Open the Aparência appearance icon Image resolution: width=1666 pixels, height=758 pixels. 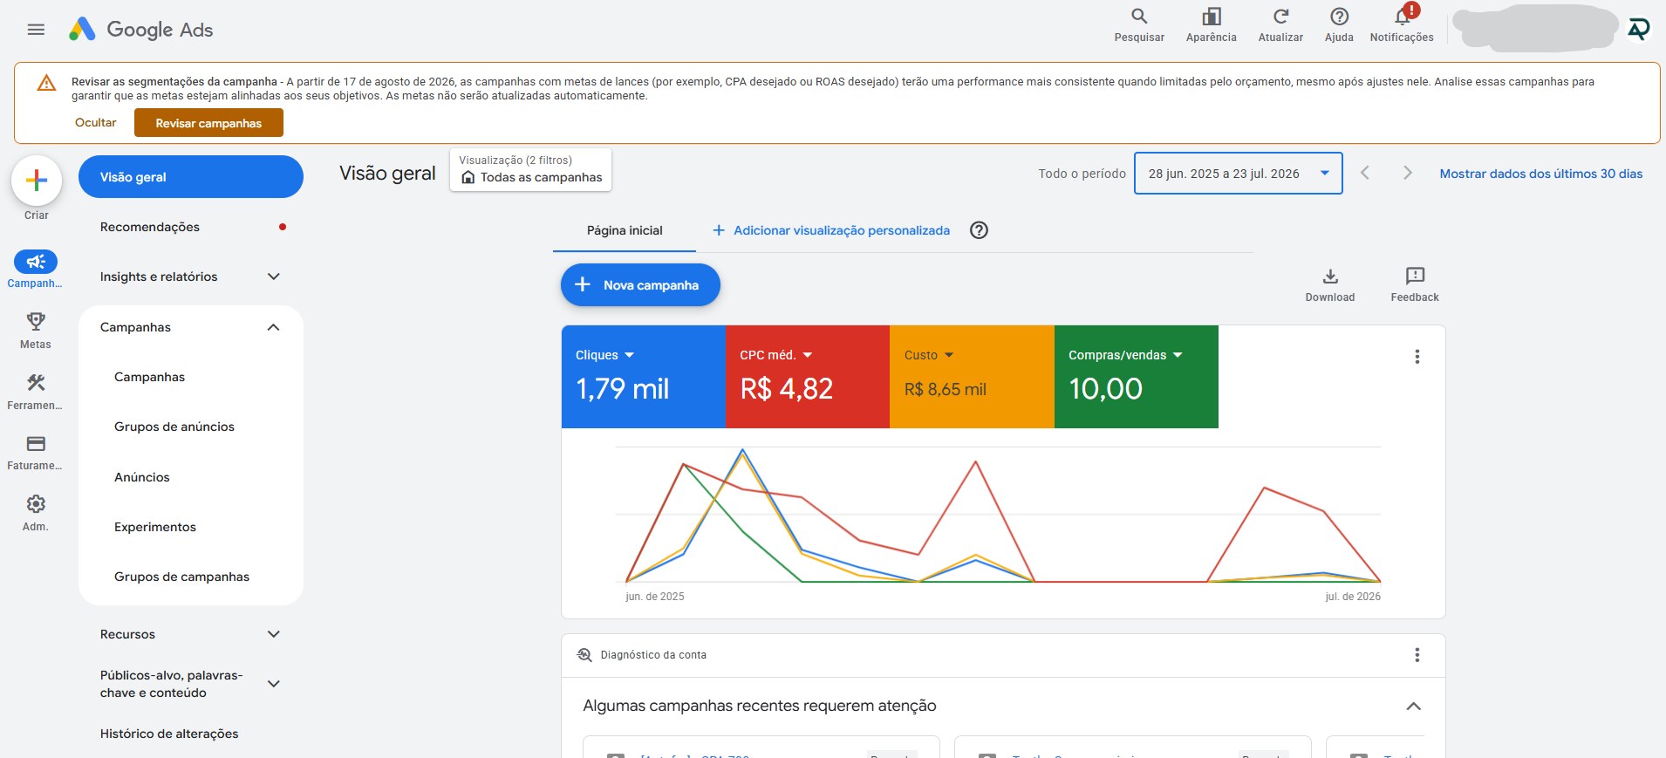[x=1211, y=17]
